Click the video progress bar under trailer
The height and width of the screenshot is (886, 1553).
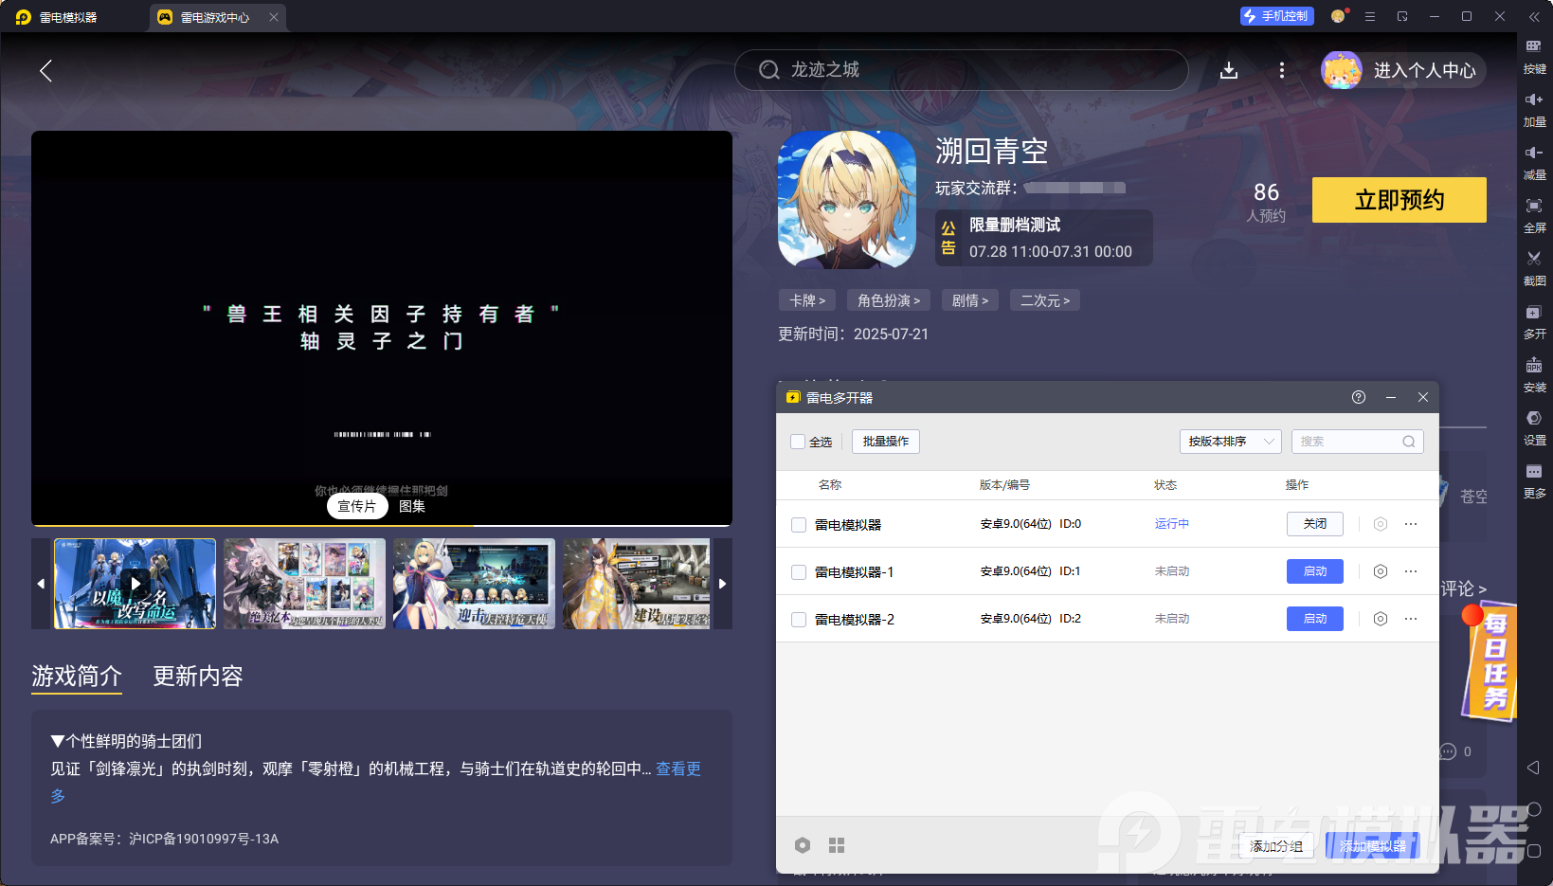(382, 525)
